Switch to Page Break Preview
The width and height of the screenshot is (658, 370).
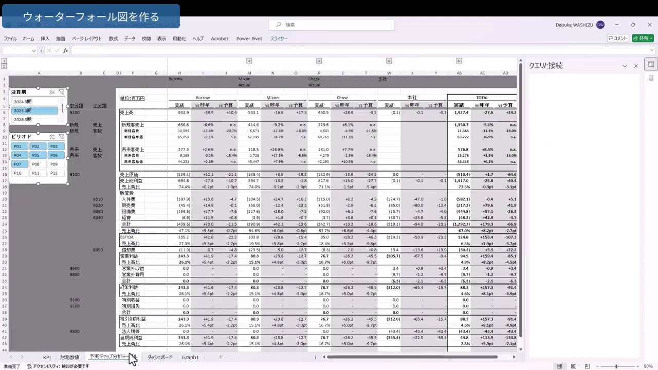pos(587,366)
